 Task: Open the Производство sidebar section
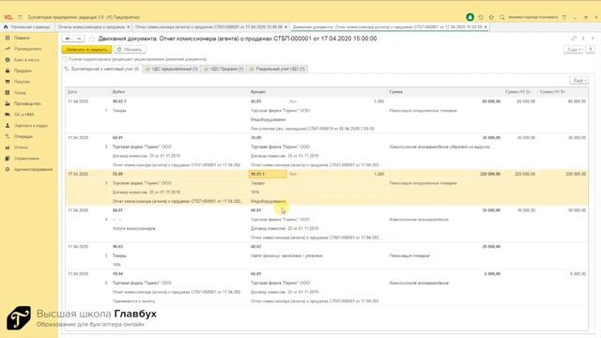[27, 103]
